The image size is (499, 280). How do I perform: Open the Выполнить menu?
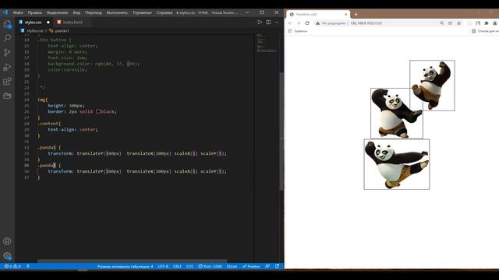117,12
